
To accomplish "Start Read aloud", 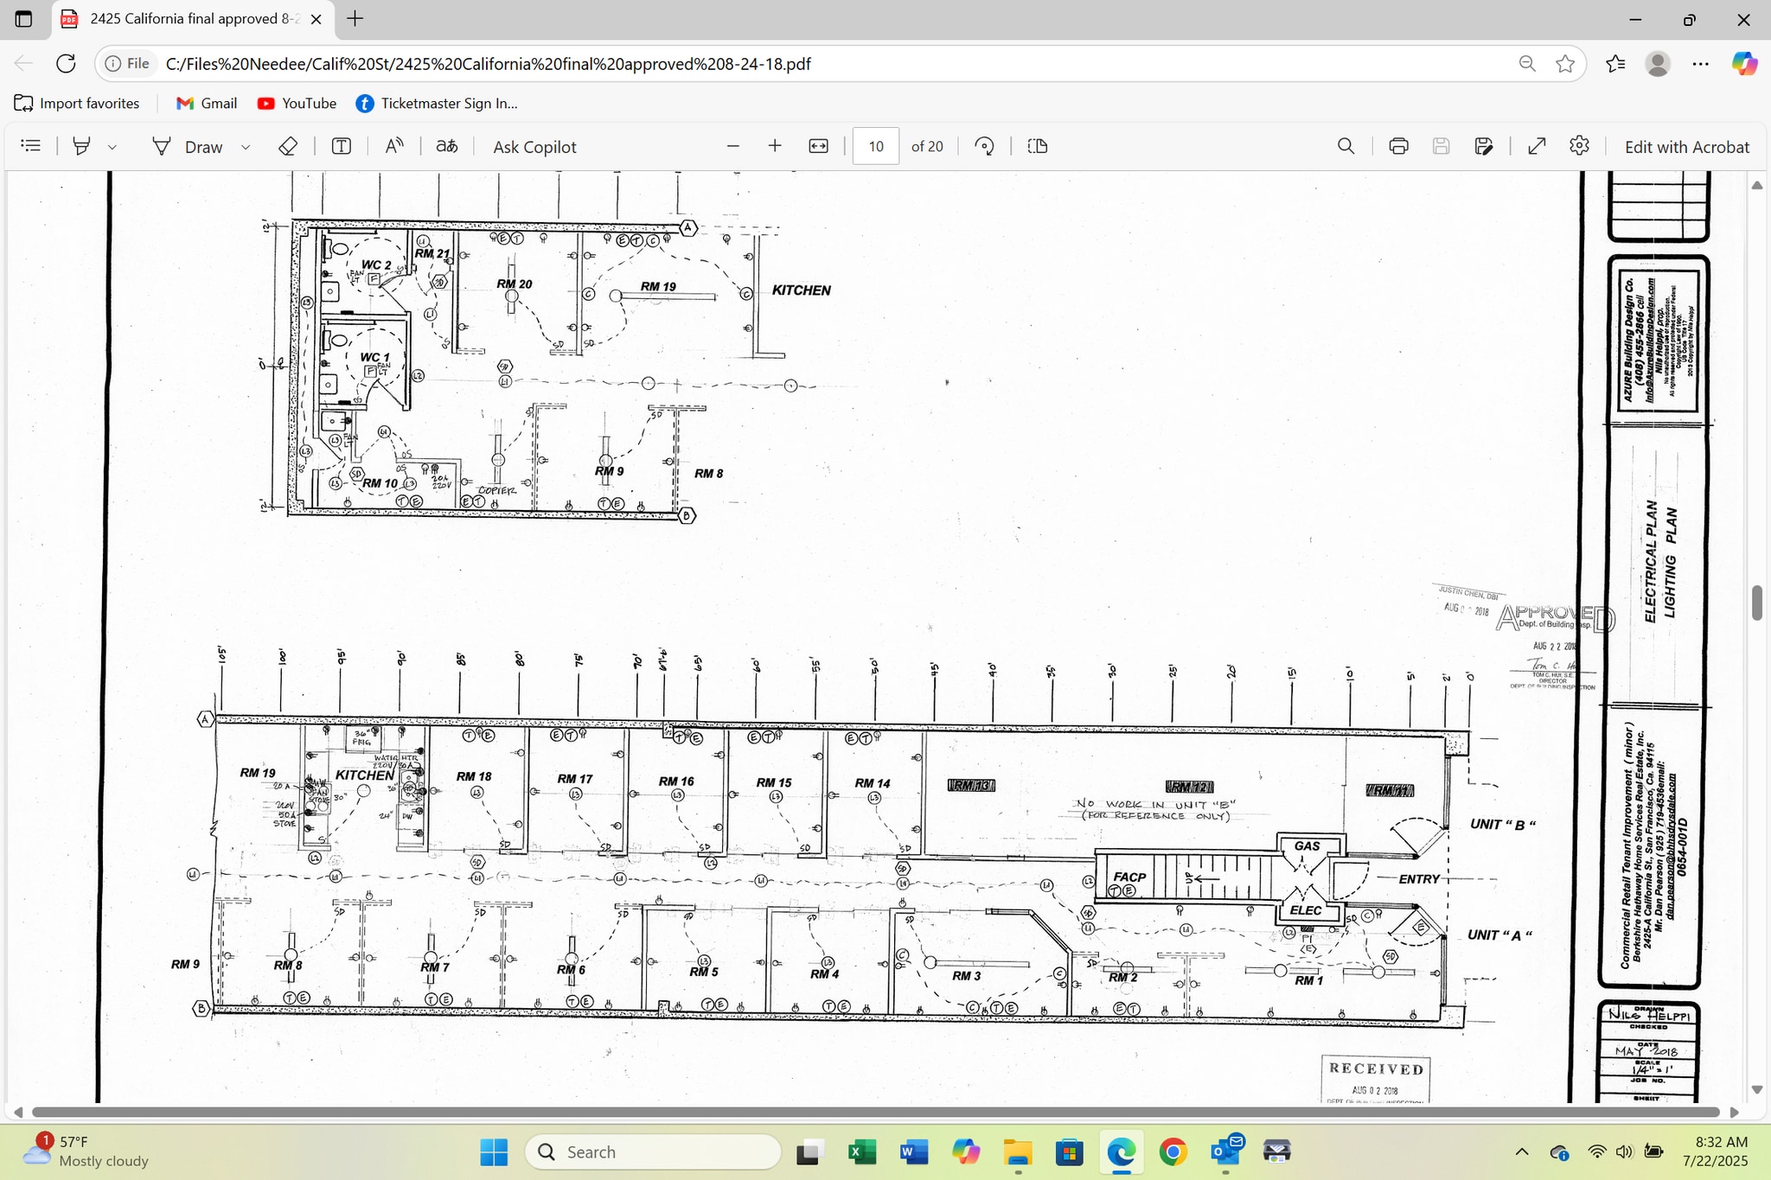I will (394, 146).
